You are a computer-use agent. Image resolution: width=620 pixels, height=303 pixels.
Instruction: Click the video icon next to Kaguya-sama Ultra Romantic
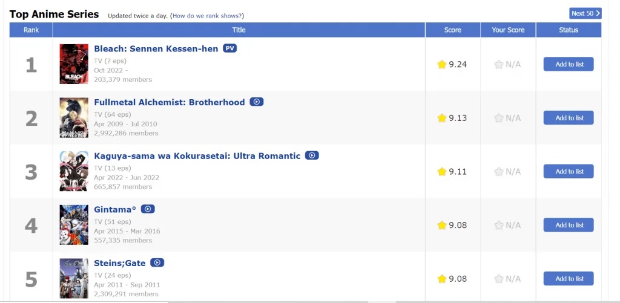pos(312,155)
